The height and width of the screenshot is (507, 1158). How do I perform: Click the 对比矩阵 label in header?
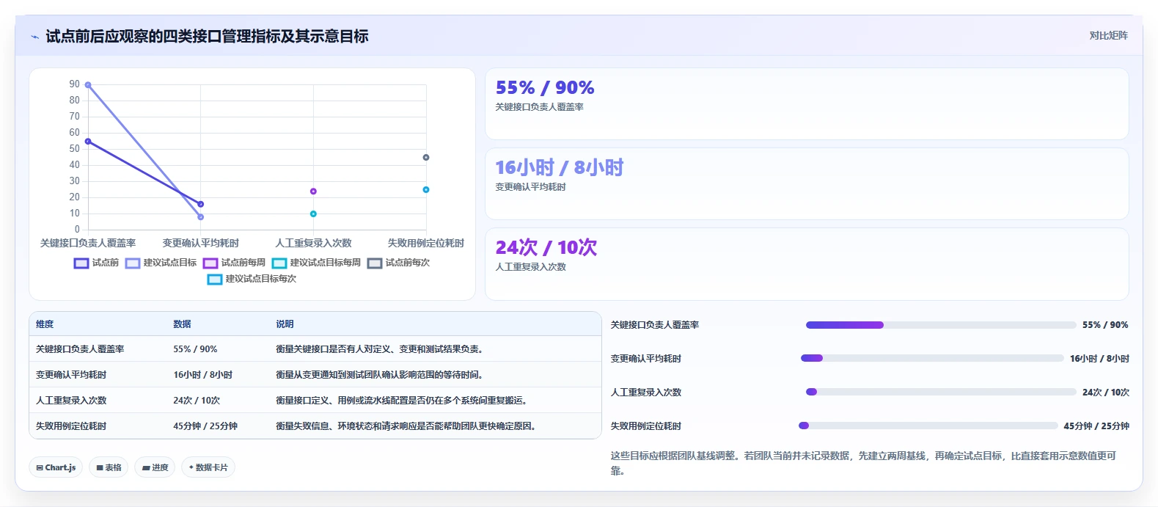tap(1108, 35)
